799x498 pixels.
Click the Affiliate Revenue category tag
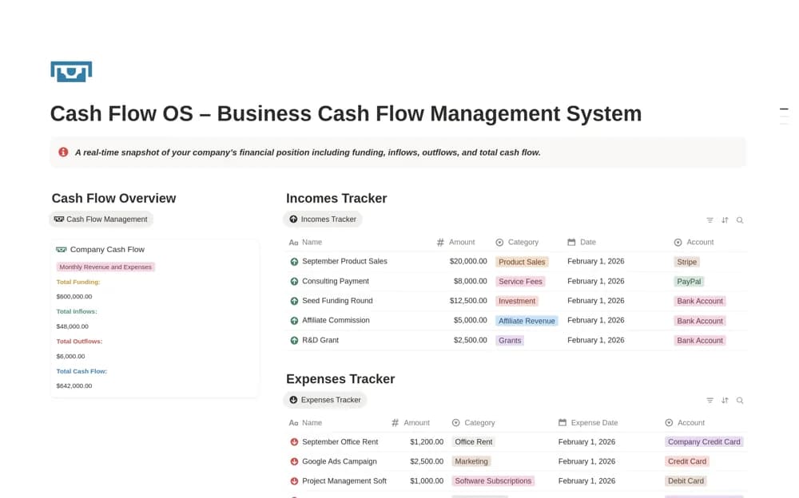tap(527, 321)
